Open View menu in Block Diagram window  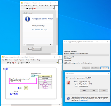click(x=11, y=60)
